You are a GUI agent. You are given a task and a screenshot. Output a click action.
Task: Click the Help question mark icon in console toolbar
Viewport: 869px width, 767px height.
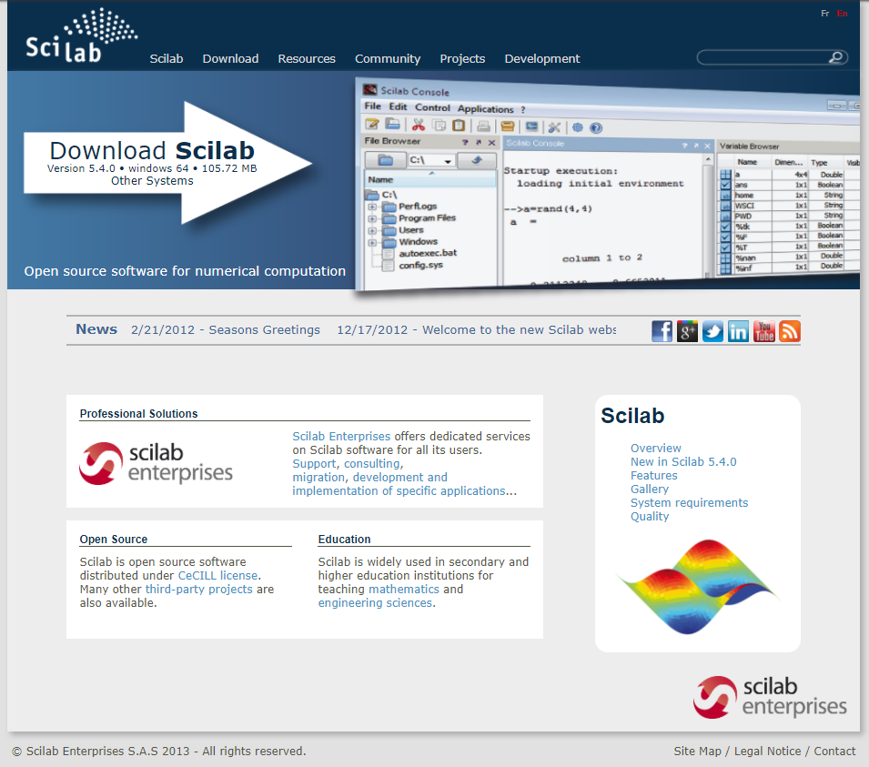[596, 128]
